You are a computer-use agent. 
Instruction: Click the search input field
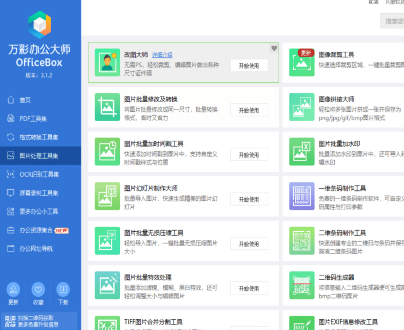pos(392,21)
